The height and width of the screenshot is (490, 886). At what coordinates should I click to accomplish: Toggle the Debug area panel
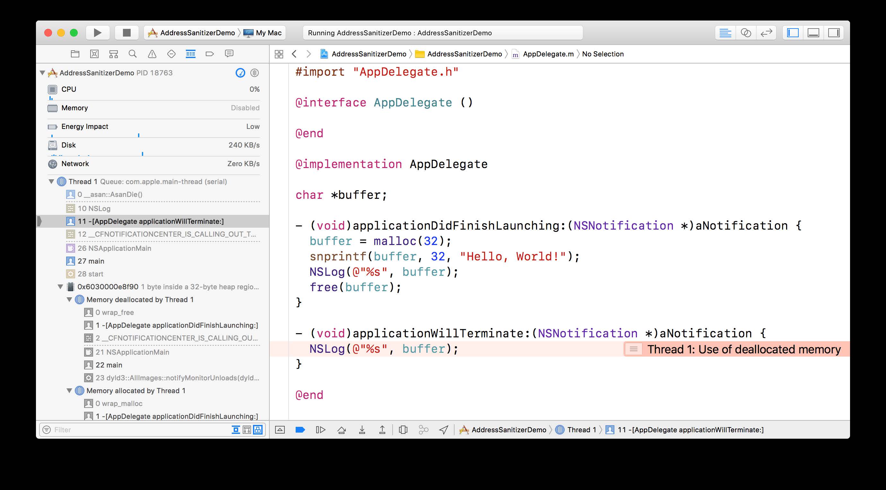click(813, 33)
